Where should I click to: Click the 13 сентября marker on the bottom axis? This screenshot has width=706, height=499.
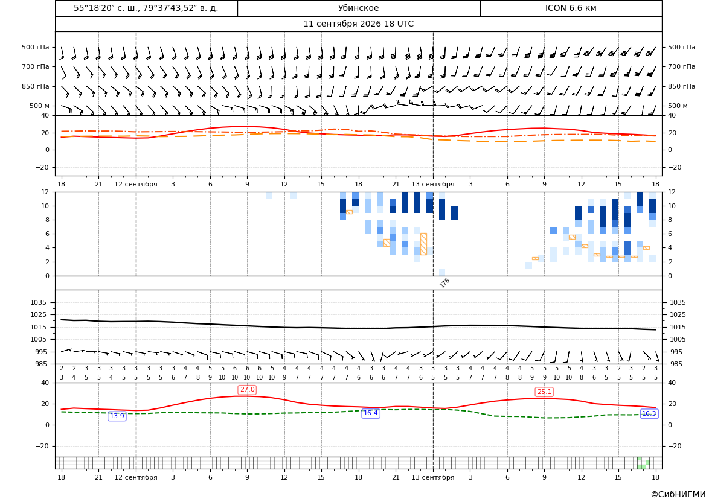[x=432, y=477]
